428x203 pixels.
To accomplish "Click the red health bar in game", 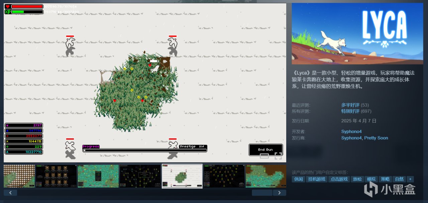I will [27, 6].
